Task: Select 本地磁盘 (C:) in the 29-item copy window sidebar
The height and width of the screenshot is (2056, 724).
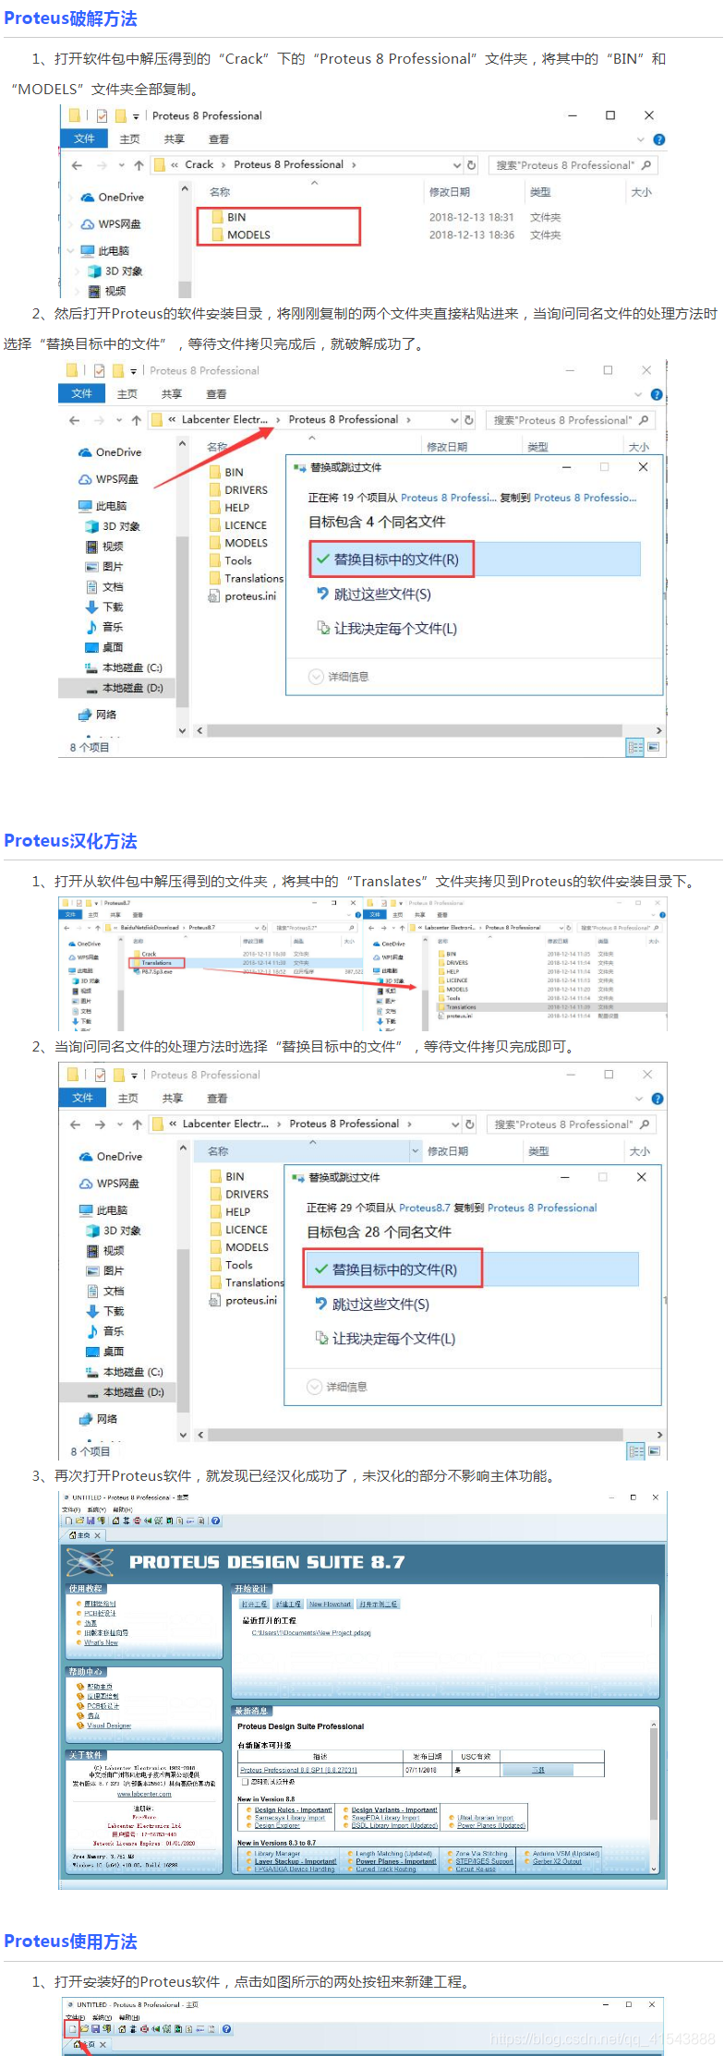Action: 125,1372
